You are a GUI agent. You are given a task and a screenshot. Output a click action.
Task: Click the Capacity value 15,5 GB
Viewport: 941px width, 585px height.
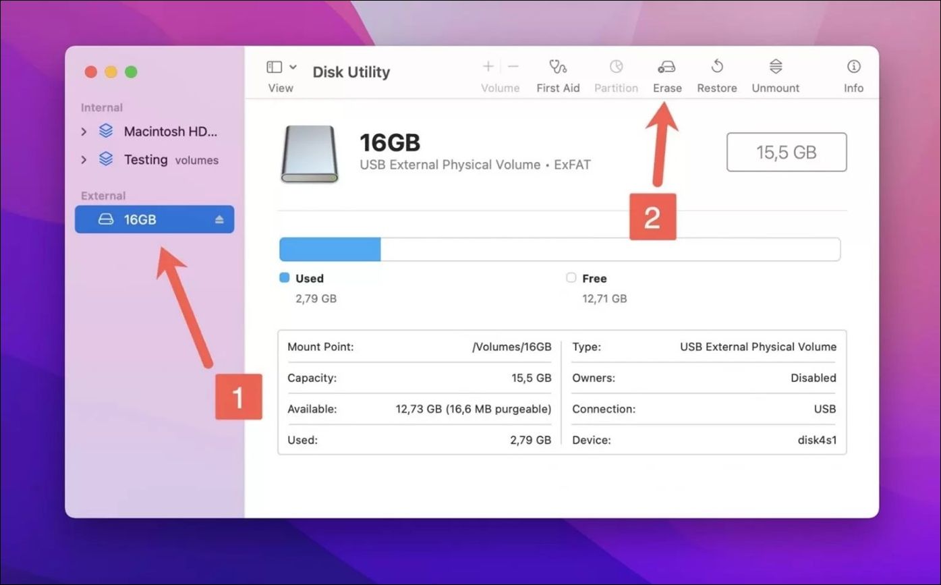point(532,378)
